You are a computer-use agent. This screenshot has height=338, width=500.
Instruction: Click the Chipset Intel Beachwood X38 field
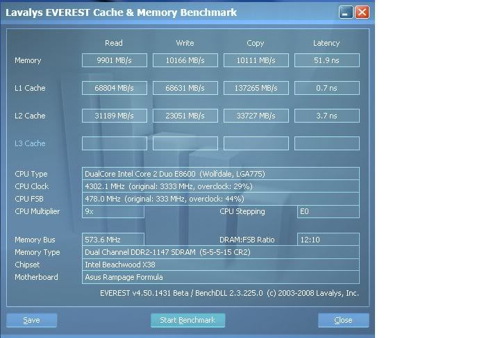221,265
